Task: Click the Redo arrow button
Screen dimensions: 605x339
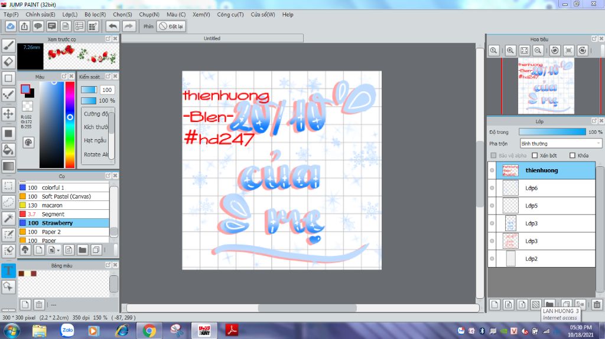Action: pos(129,26)
